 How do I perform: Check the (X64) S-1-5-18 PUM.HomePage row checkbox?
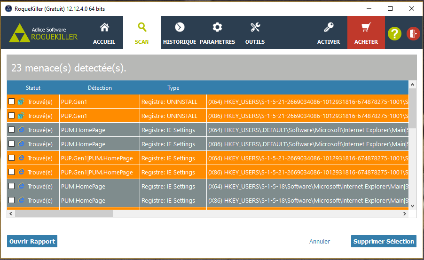point(11,186)
